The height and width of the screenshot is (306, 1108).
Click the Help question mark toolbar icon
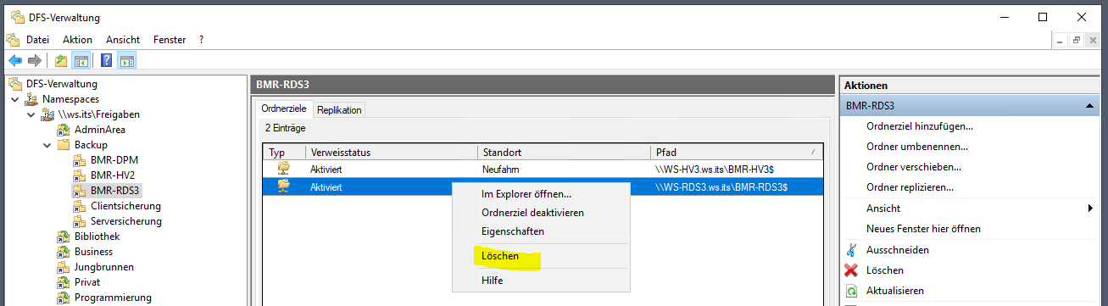(x=107, y=60)
